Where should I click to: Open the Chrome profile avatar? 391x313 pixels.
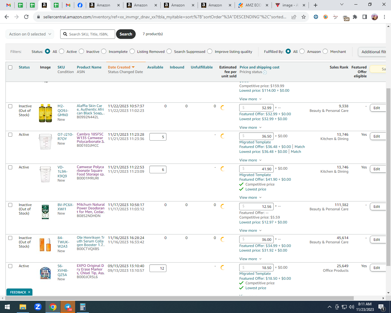375,17
